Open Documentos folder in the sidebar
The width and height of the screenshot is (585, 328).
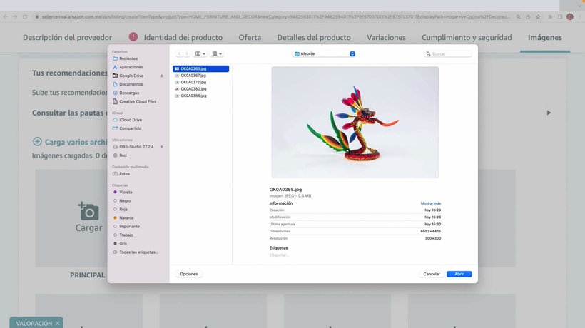[131, 84]
